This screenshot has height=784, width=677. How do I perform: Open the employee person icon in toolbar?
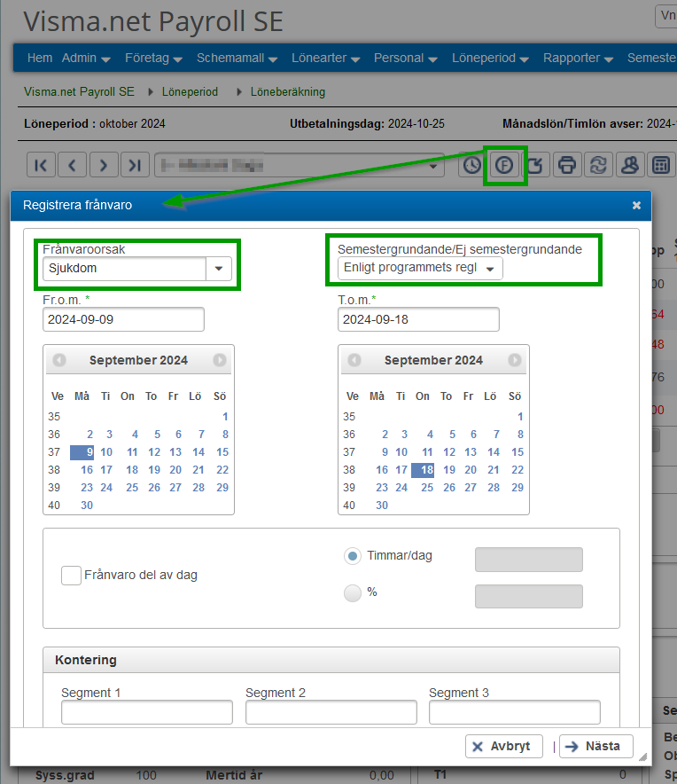click(629, 165)
